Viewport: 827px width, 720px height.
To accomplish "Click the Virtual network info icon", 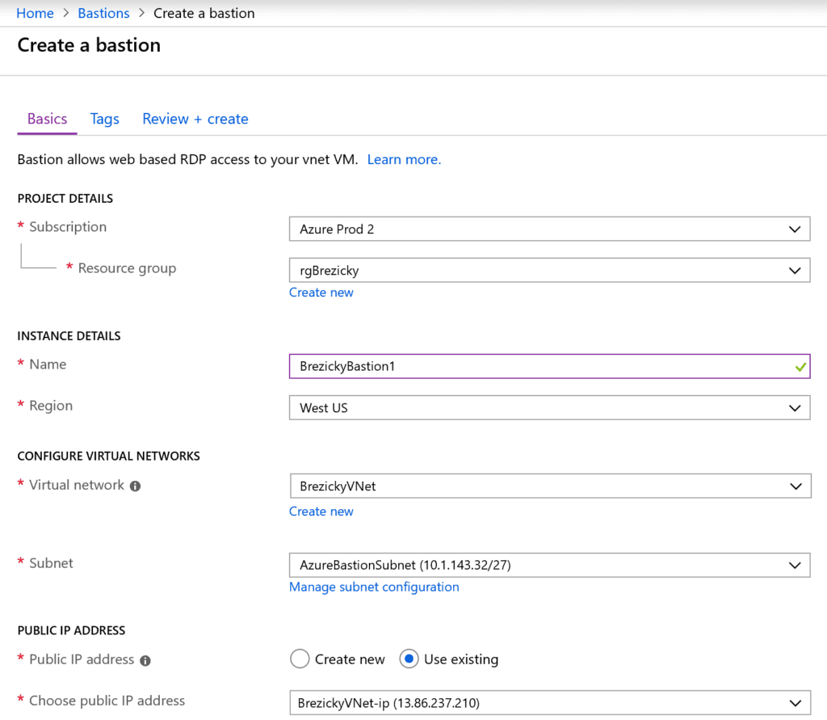I will (x=135, y=486).
